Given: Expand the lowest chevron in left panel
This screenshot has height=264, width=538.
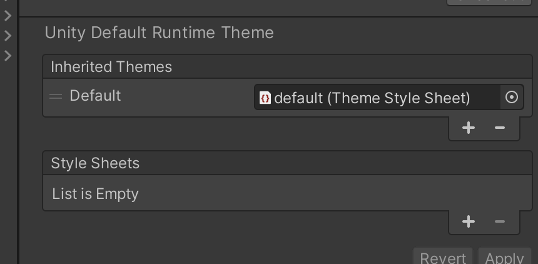Looking at the screenshot, I should tap(8, 56).
